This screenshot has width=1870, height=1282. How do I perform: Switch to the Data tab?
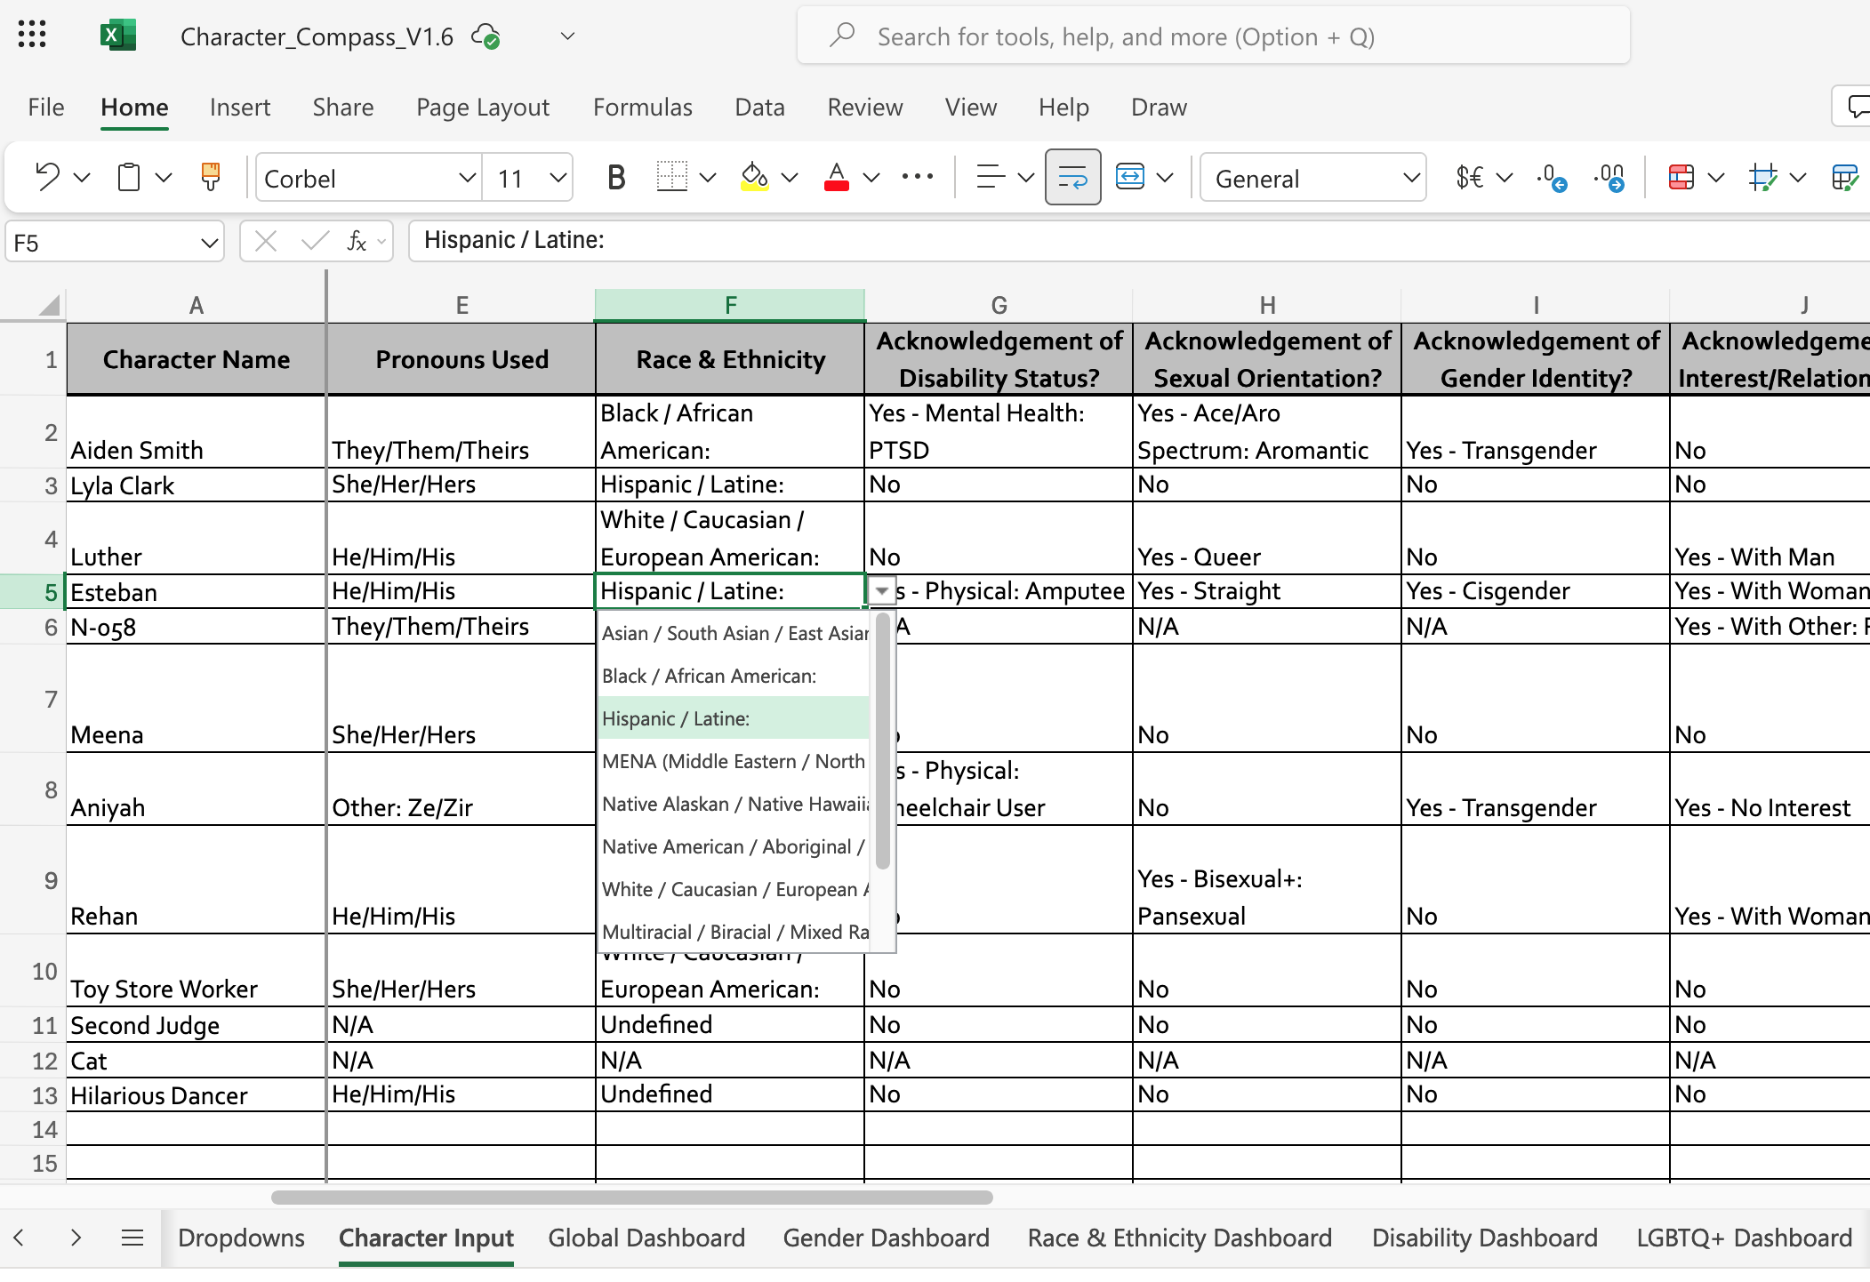click(759, 108)
